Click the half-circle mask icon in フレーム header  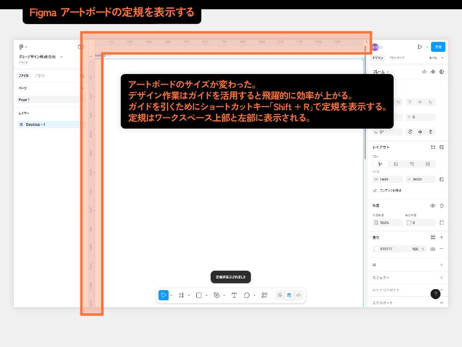coord(442,72)
